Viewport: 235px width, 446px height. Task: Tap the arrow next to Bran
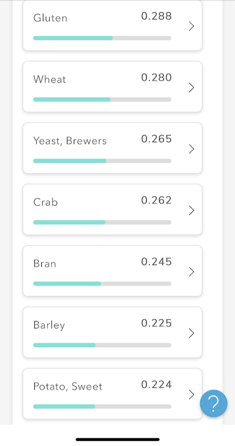pos(192,272)
